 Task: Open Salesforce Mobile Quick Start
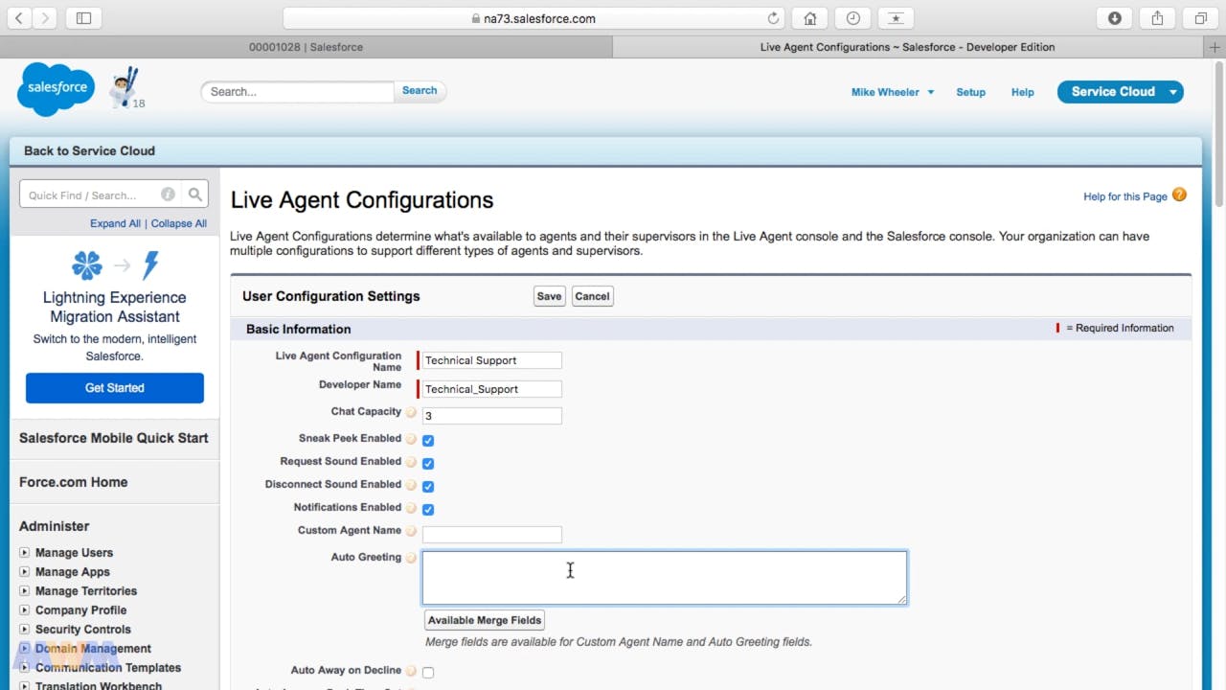pyautogui.click(x=113, y=438)
